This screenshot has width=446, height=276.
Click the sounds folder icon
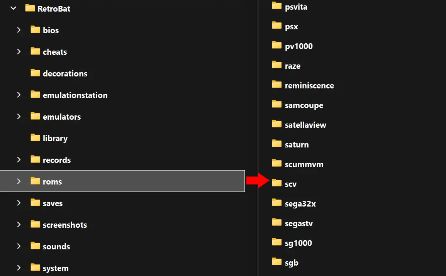pyautogui.click(x=35, y=246)
